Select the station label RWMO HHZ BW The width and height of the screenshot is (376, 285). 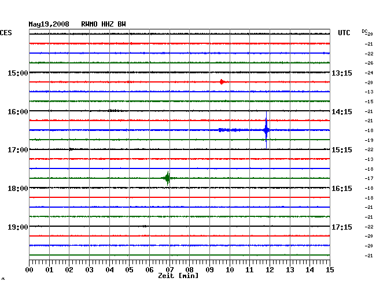coord(104,24)
